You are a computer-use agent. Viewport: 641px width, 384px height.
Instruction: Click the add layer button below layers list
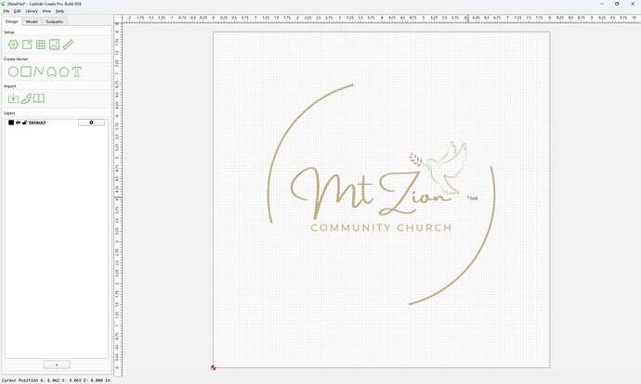coord(57,365)
